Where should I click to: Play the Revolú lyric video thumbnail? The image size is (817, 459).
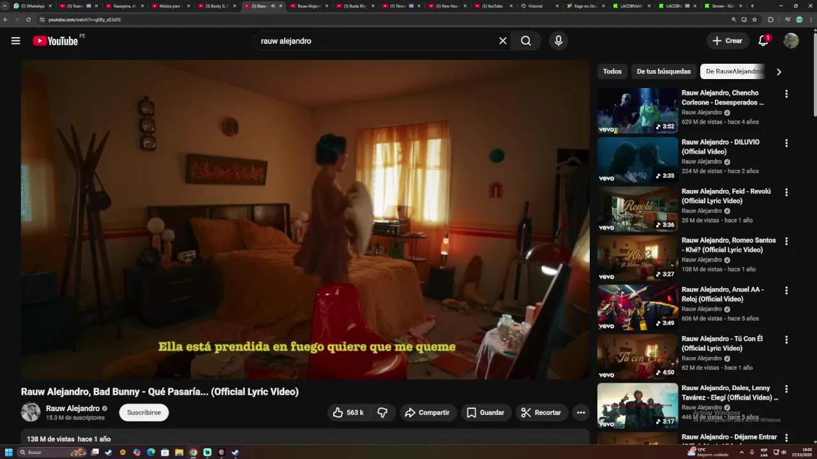pyautogui.click(x=638, y=208)
